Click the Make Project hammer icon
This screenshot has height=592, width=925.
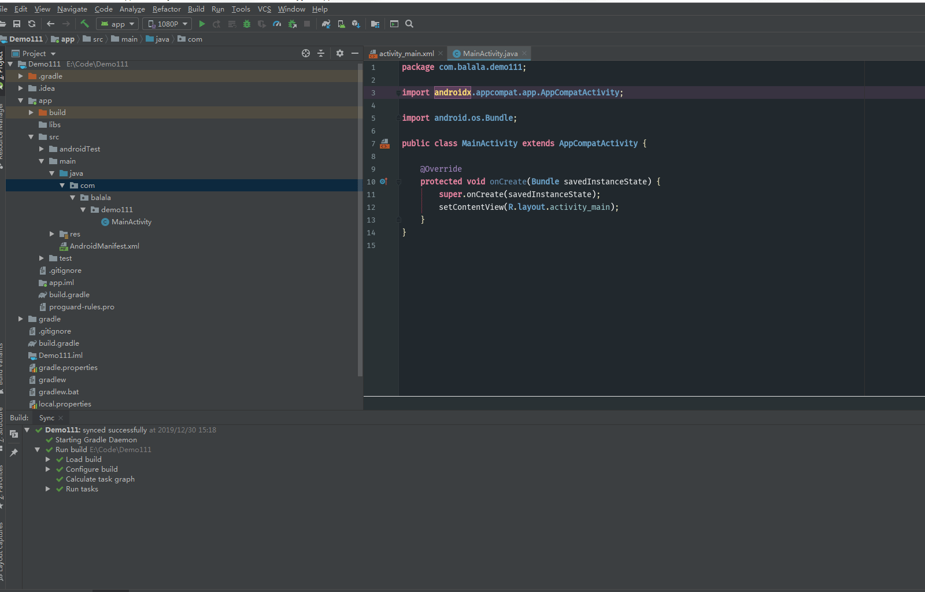(x=84, y=24)
